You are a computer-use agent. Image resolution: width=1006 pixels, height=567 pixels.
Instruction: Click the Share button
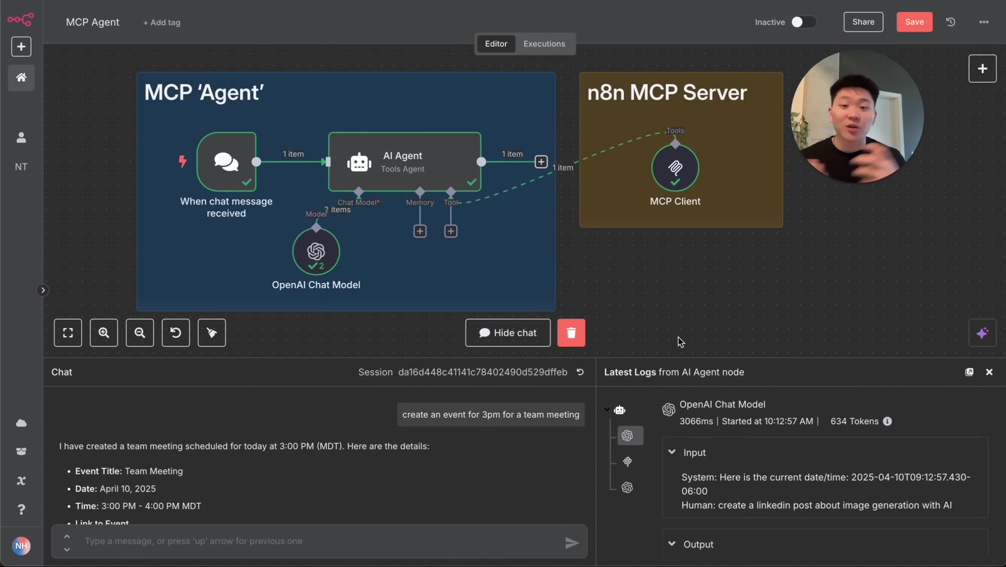(x=863, y=22)
